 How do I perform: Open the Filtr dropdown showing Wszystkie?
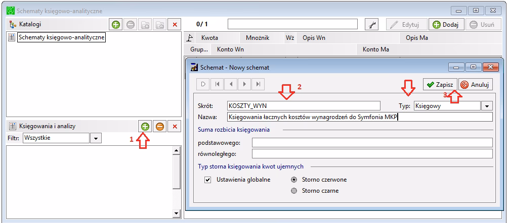[96, 138]
